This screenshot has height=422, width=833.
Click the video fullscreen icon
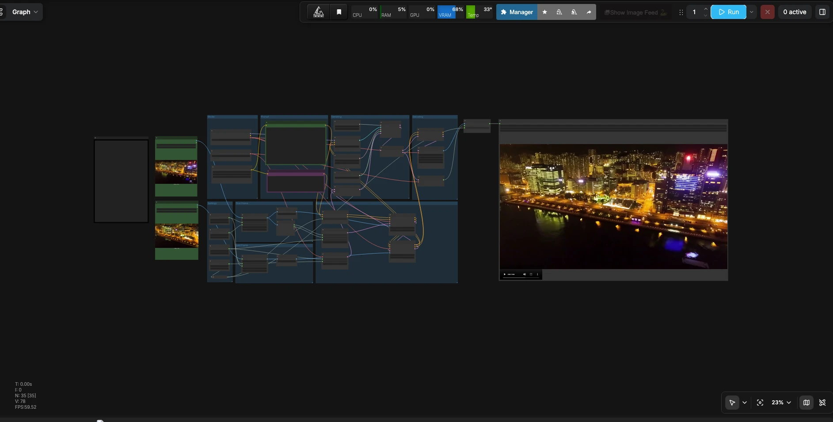[x=531, y=274]
